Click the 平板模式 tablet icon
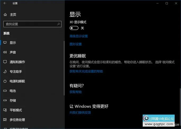The image size is (181, 129). 5,110
